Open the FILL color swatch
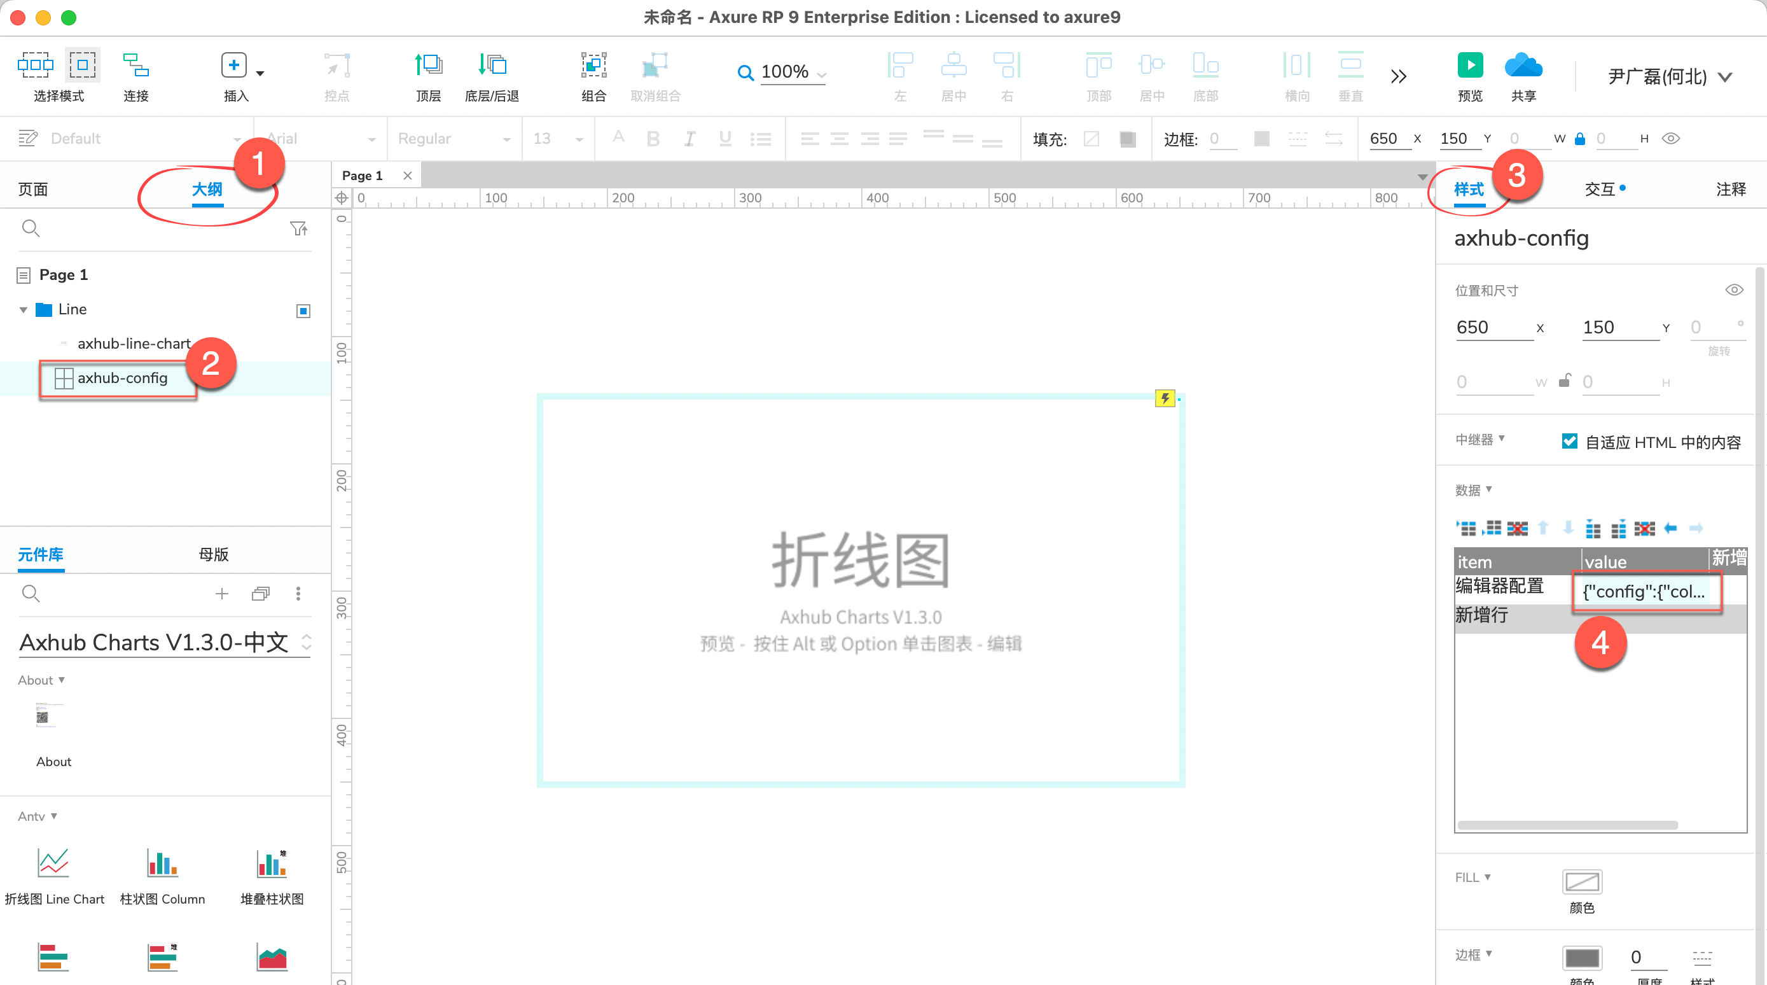Image resolution: width=1767 pixels, height=985 pixels. [x=1582, y=882]
